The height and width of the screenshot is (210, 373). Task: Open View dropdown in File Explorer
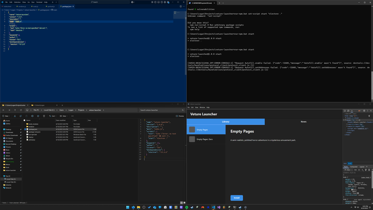coord(63,116)
